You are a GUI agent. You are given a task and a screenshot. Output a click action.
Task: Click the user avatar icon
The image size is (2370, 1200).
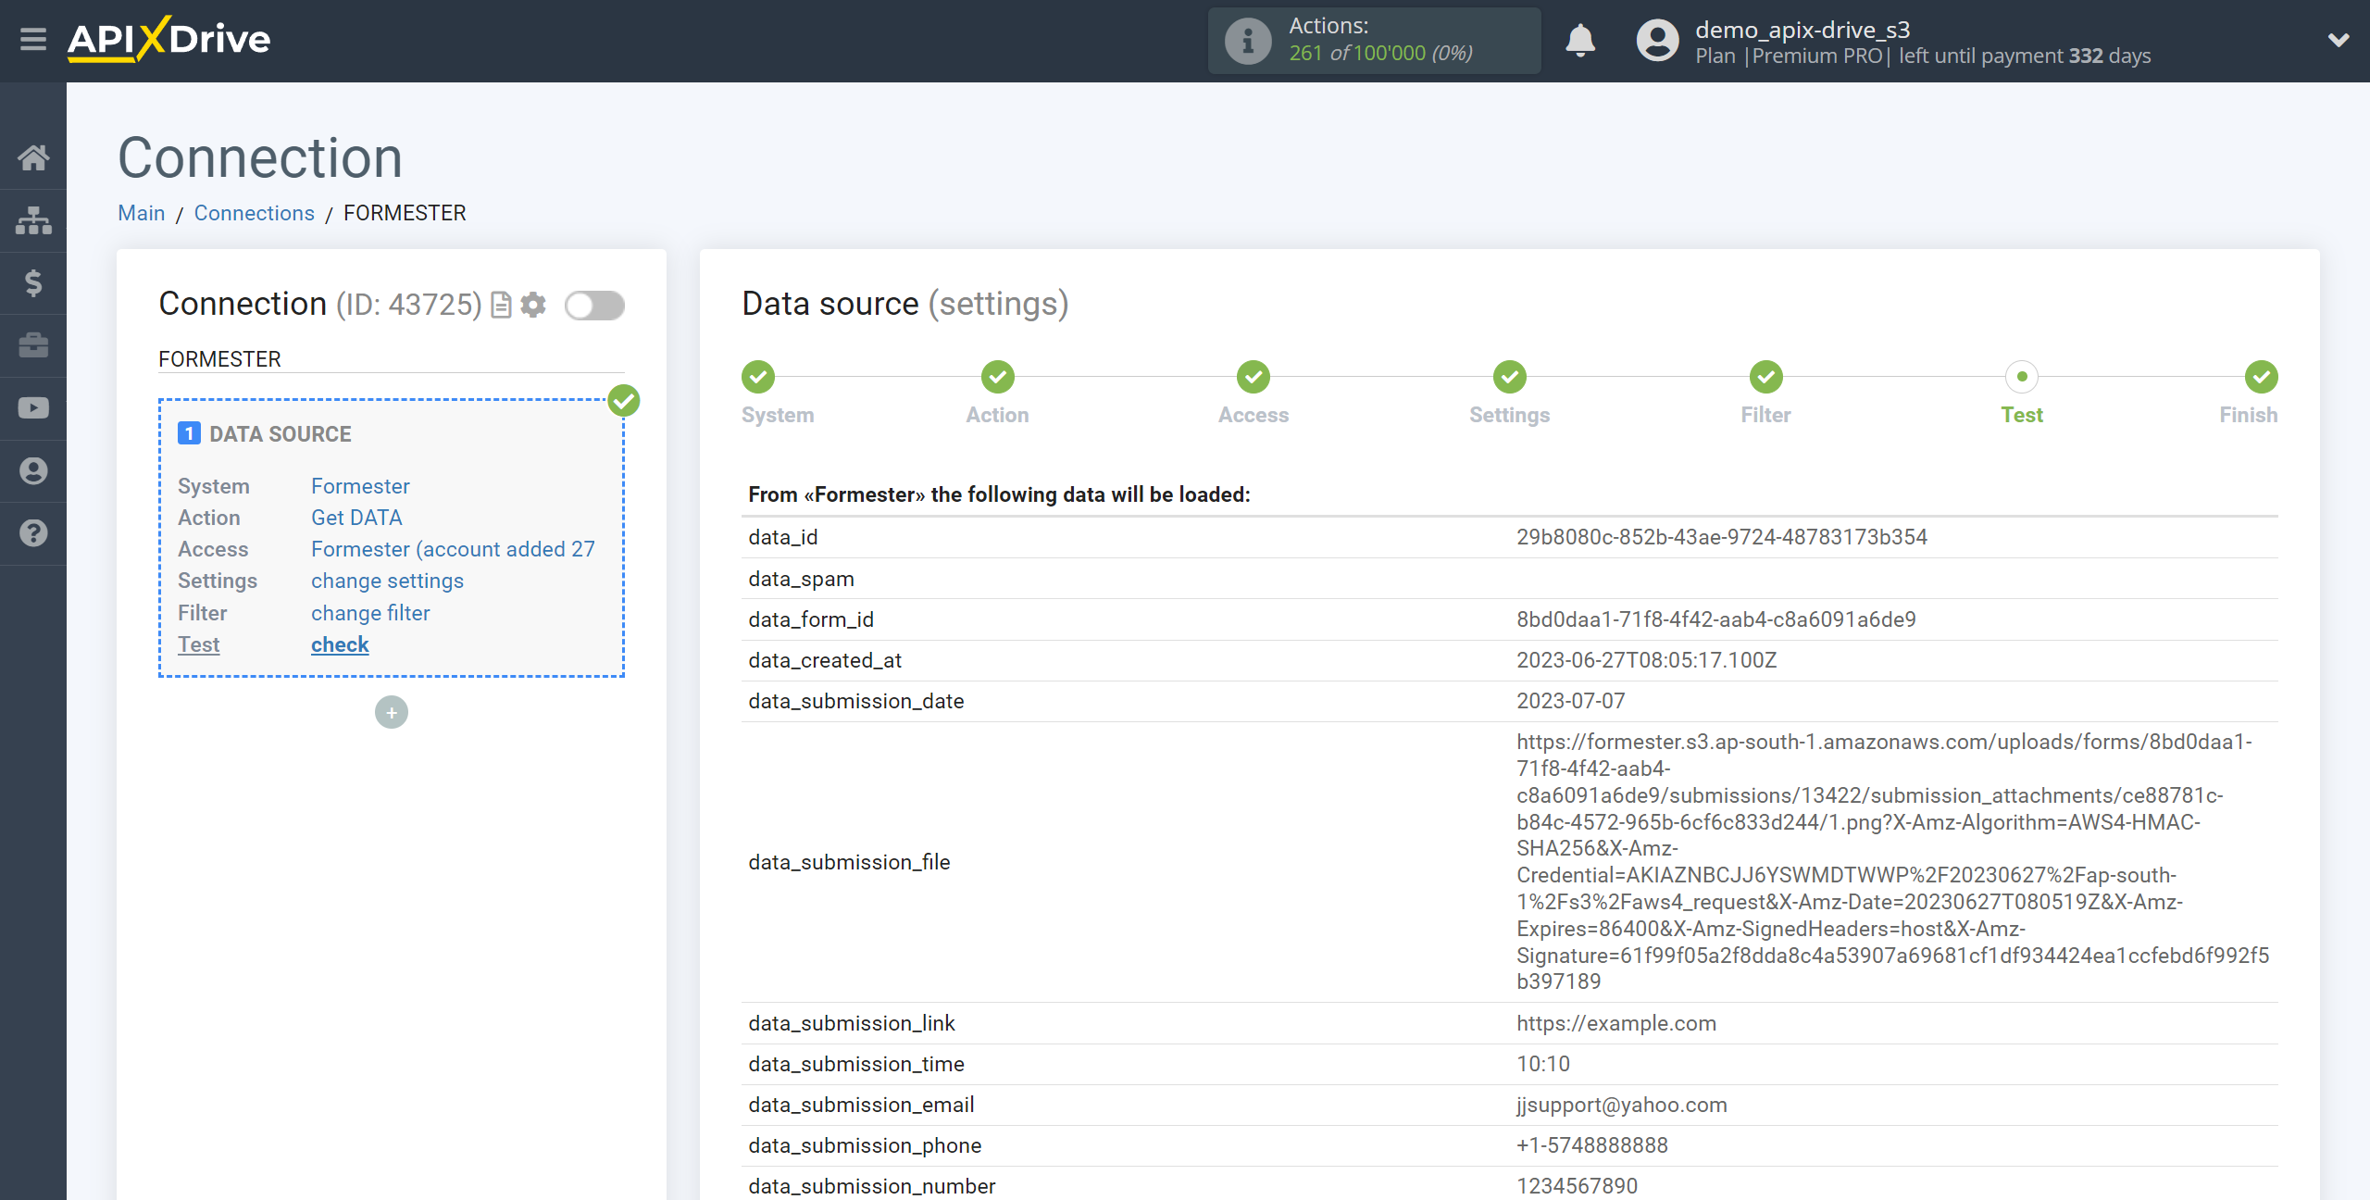[1657, 41]
